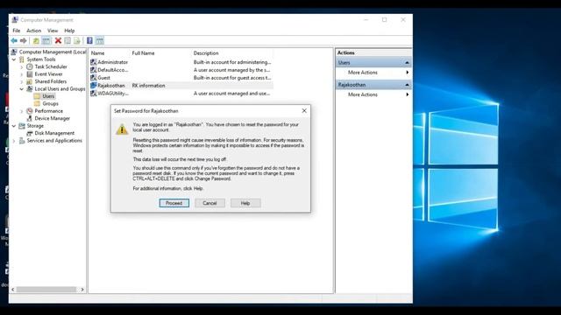Collapse the Storage tree node
Viewport: 561px width, 315px height.
(x=14, y=126)
